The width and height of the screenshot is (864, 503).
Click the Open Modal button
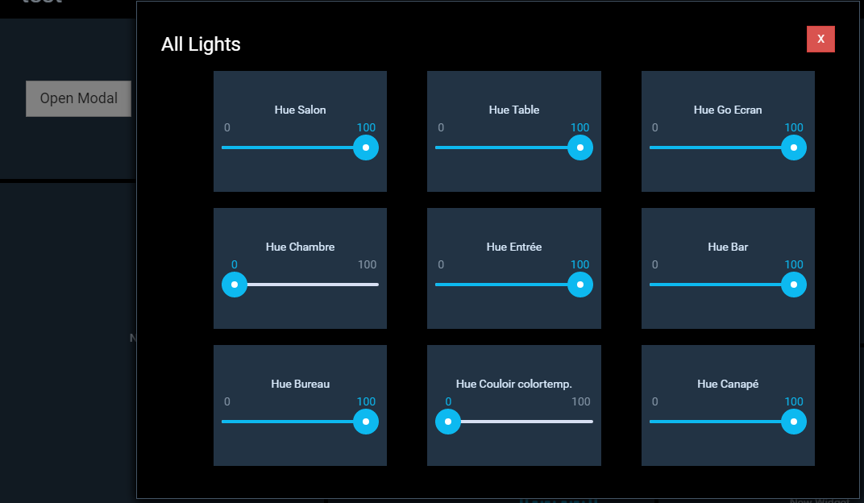(78, 98)
